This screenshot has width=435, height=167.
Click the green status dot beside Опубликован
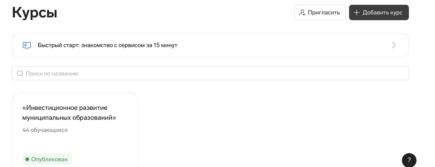(27, 159)
